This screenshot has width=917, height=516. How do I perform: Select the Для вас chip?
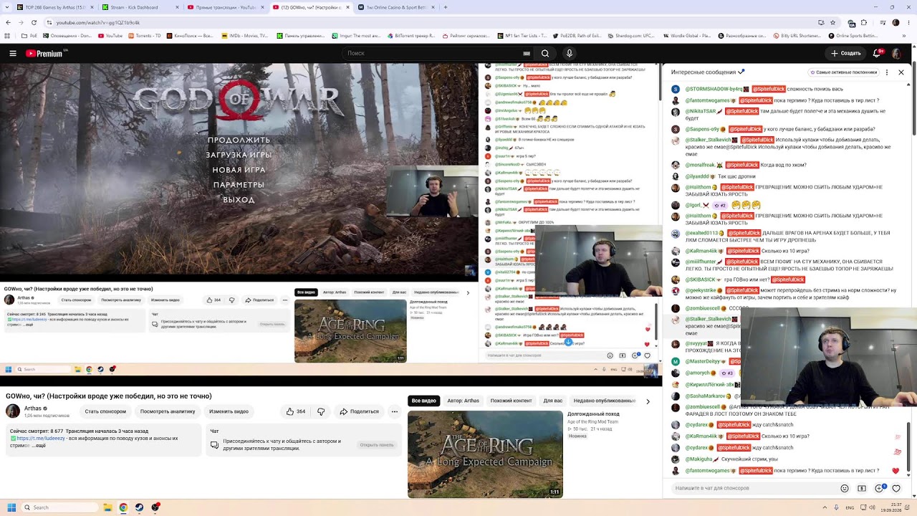tap(553, 401)
